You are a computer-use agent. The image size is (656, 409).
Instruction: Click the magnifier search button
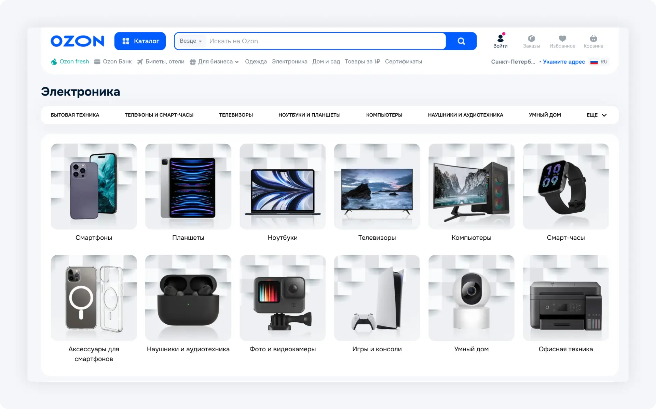pos(461,41)
